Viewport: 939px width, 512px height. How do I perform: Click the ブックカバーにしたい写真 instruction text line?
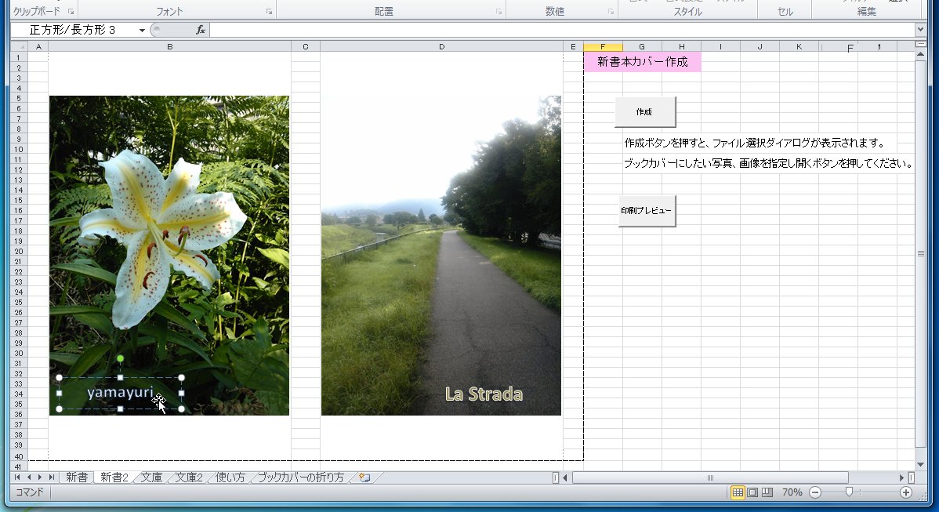coord(768,163)
